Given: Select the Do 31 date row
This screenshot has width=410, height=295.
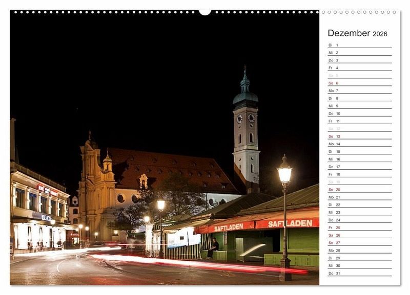Looking at the screenshot, I should click(359, 273).
